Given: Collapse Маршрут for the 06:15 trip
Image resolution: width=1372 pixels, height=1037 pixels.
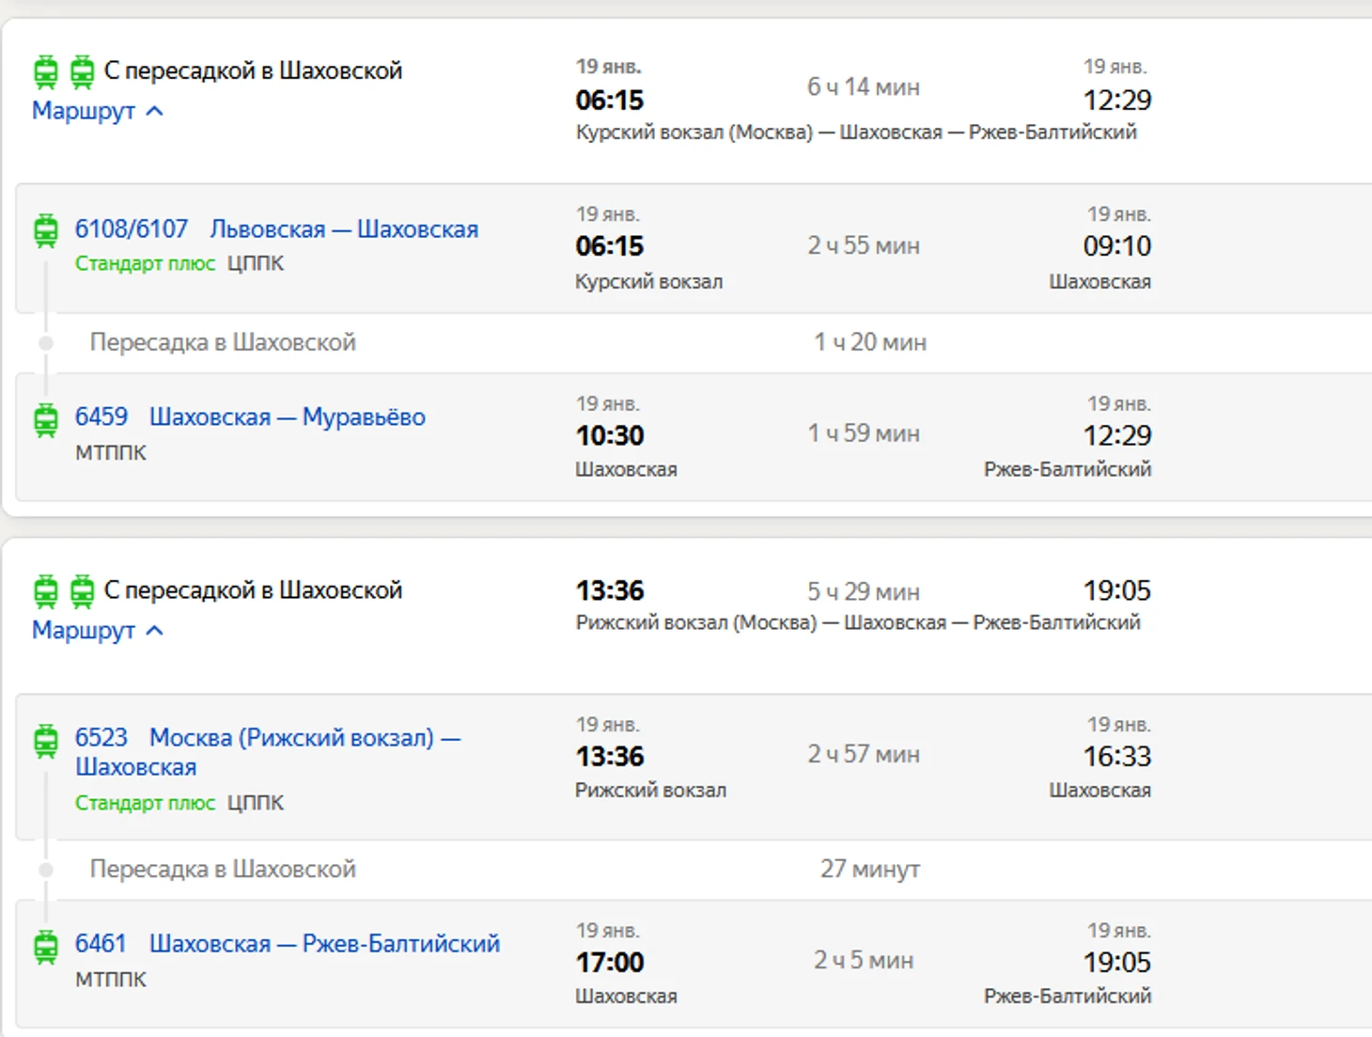Looking at the screenshot, I should pyautogui.click(x=98, y=111).
